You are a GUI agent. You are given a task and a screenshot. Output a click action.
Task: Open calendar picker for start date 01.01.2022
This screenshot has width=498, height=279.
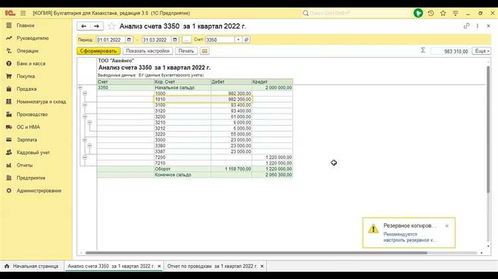(x=129, y=40)
